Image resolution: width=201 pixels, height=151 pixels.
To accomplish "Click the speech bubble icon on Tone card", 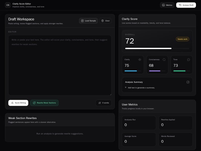I will pyautogui.click(x=188, y=60).
